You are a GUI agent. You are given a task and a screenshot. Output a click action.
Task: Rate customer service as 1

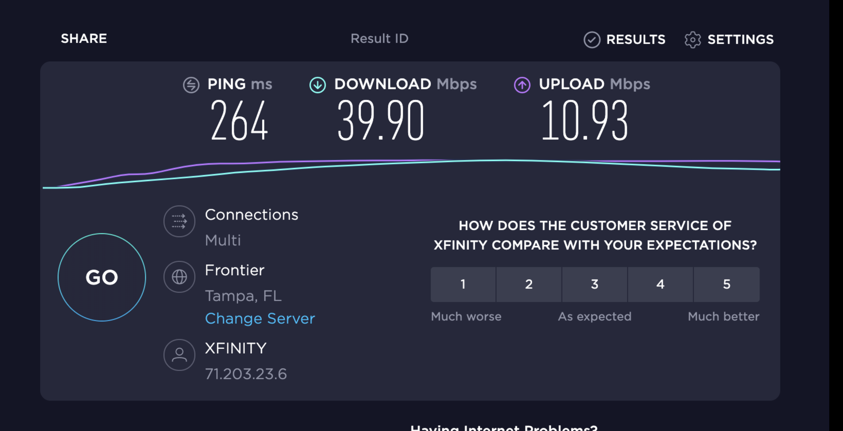463,284
